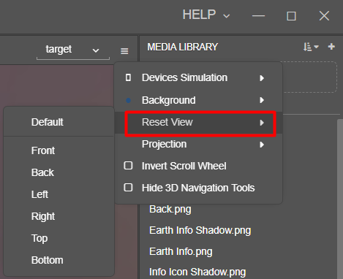Viewport: 343px width, 279px height.
Task: Click the Devices Simulation phone icon
Action: click(x=128, y=77)
